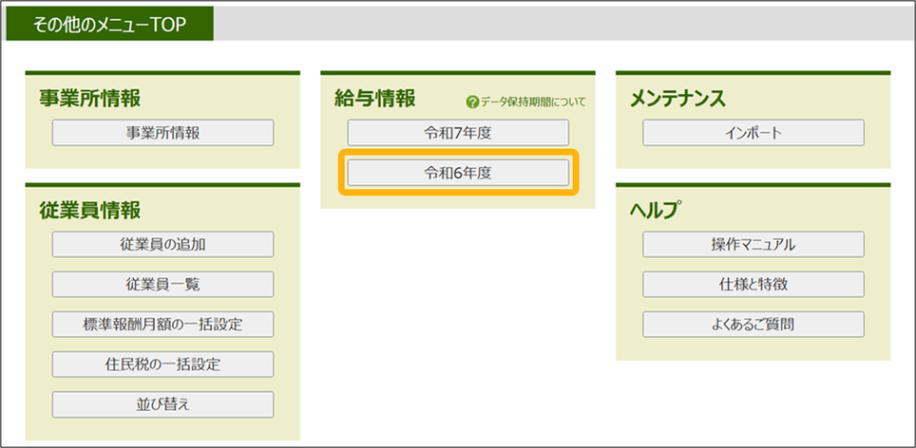Click the 事業所情報 section heading text
The image size is (916, 448).
(89, 98)
